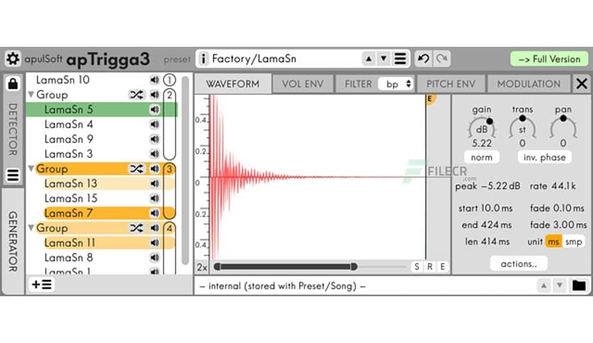
Task: Open the actions.. menu button
Action: pyautogui.click(x=519, y=264)
